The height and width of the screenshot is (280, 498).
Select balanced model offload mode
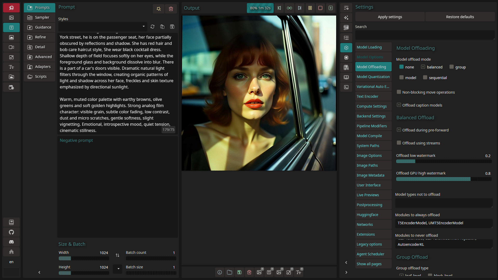point(423,67)
